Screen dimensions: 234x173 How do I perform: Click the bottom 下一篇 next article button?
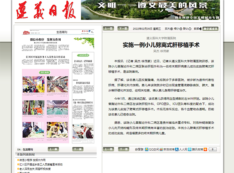pyautogui.click(x=124, y=149)
